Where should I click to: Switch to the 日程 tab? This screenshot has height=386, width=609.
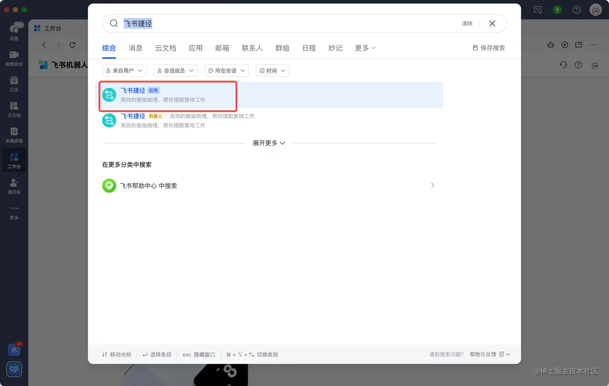(x=309, y=48)
